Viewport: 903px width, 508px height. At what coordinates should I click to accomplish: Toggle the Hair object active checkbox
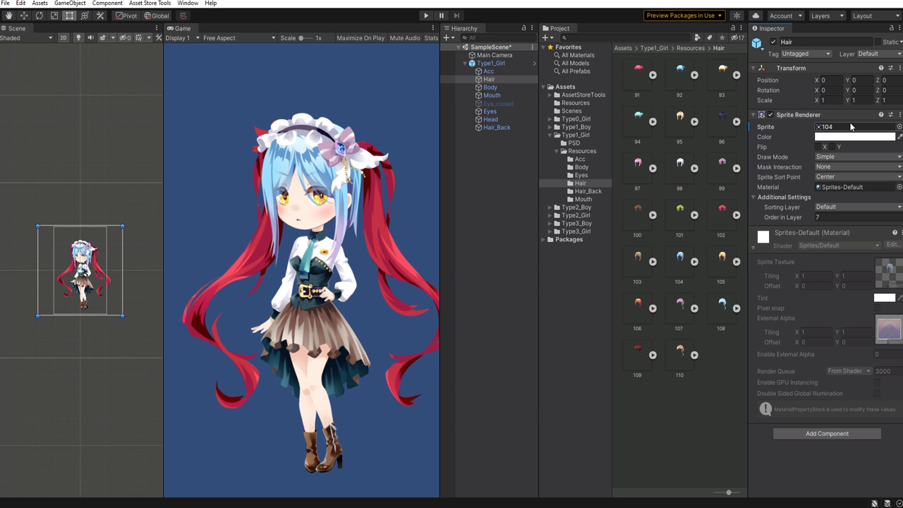[x=773, y=42]
